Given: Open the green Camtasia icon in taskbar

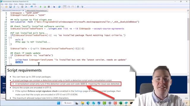Looking at the screenshot, I should (x=104, y=103).
